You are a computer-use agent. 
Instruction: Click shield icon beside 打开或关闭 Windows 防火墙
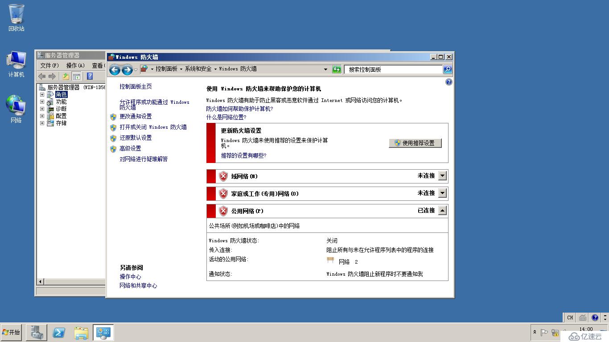pyautogui.click(x=113, y=127)
